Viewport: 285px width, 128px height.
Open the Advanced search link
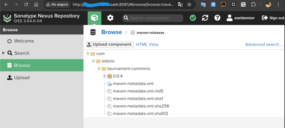[x=263, y=44]
